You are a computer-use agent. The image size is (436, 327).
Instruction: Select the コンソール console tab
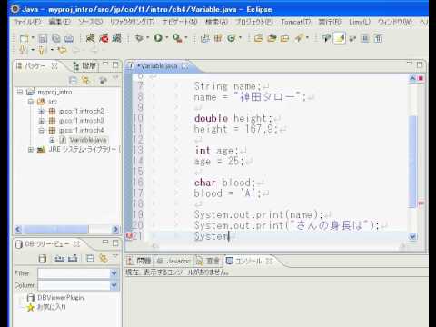249,261
